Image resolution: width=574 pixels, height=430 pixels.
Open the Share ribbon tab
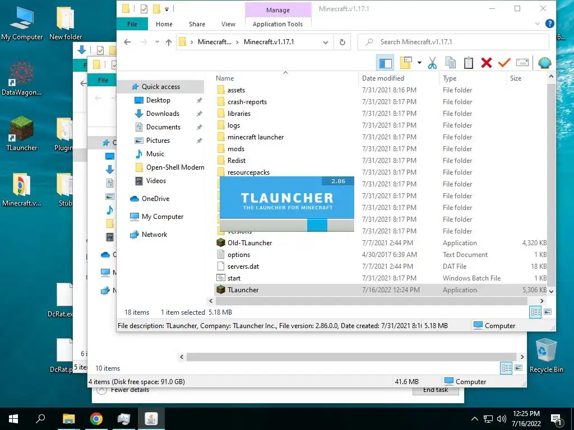pyautogui.click(x=197, y=24)
